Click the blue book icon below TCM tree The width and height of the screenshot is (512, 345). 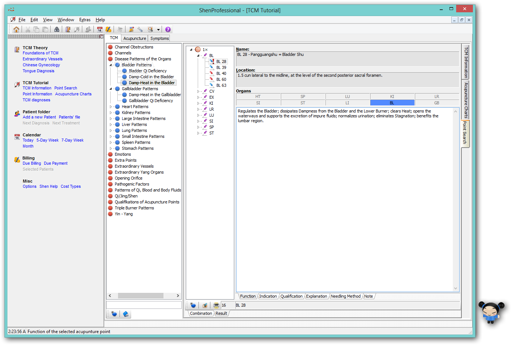(126, 314)
